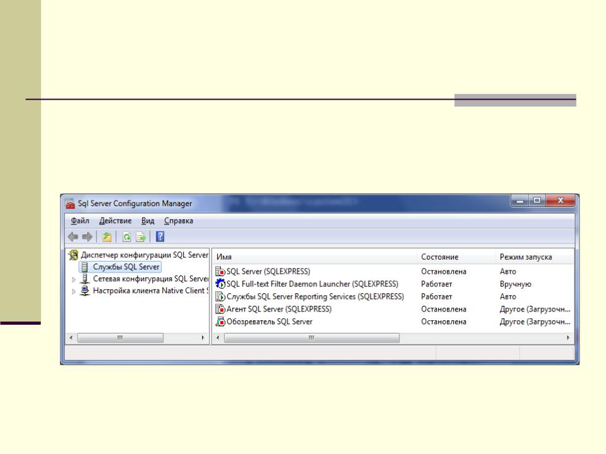
Task: Click the Up one level folder icon
Action: tap(107, 236)
